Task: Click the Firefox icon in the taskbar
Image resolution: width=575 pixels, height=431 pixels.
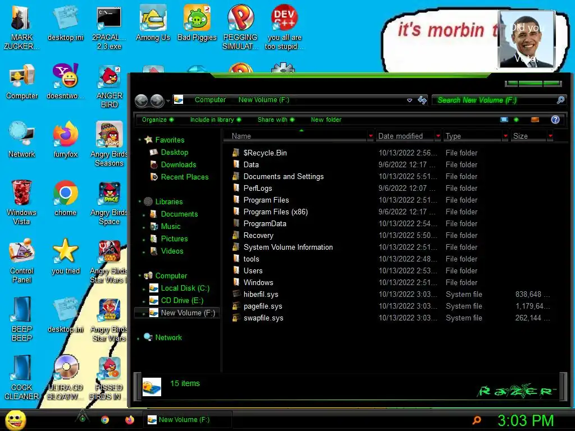Action: (130, 420)
